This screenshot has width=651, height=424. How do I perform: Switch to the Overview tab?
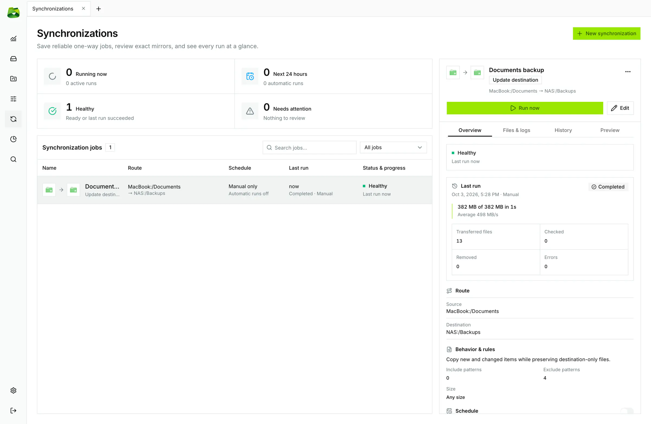470,130
